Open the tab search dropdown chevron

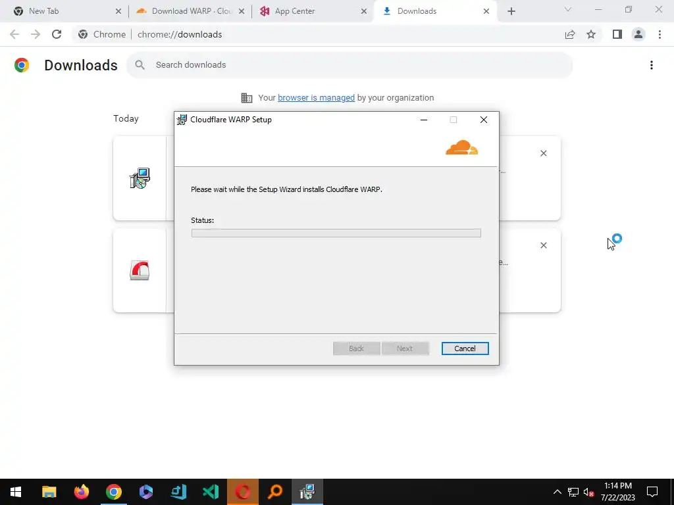click(568, 9)
